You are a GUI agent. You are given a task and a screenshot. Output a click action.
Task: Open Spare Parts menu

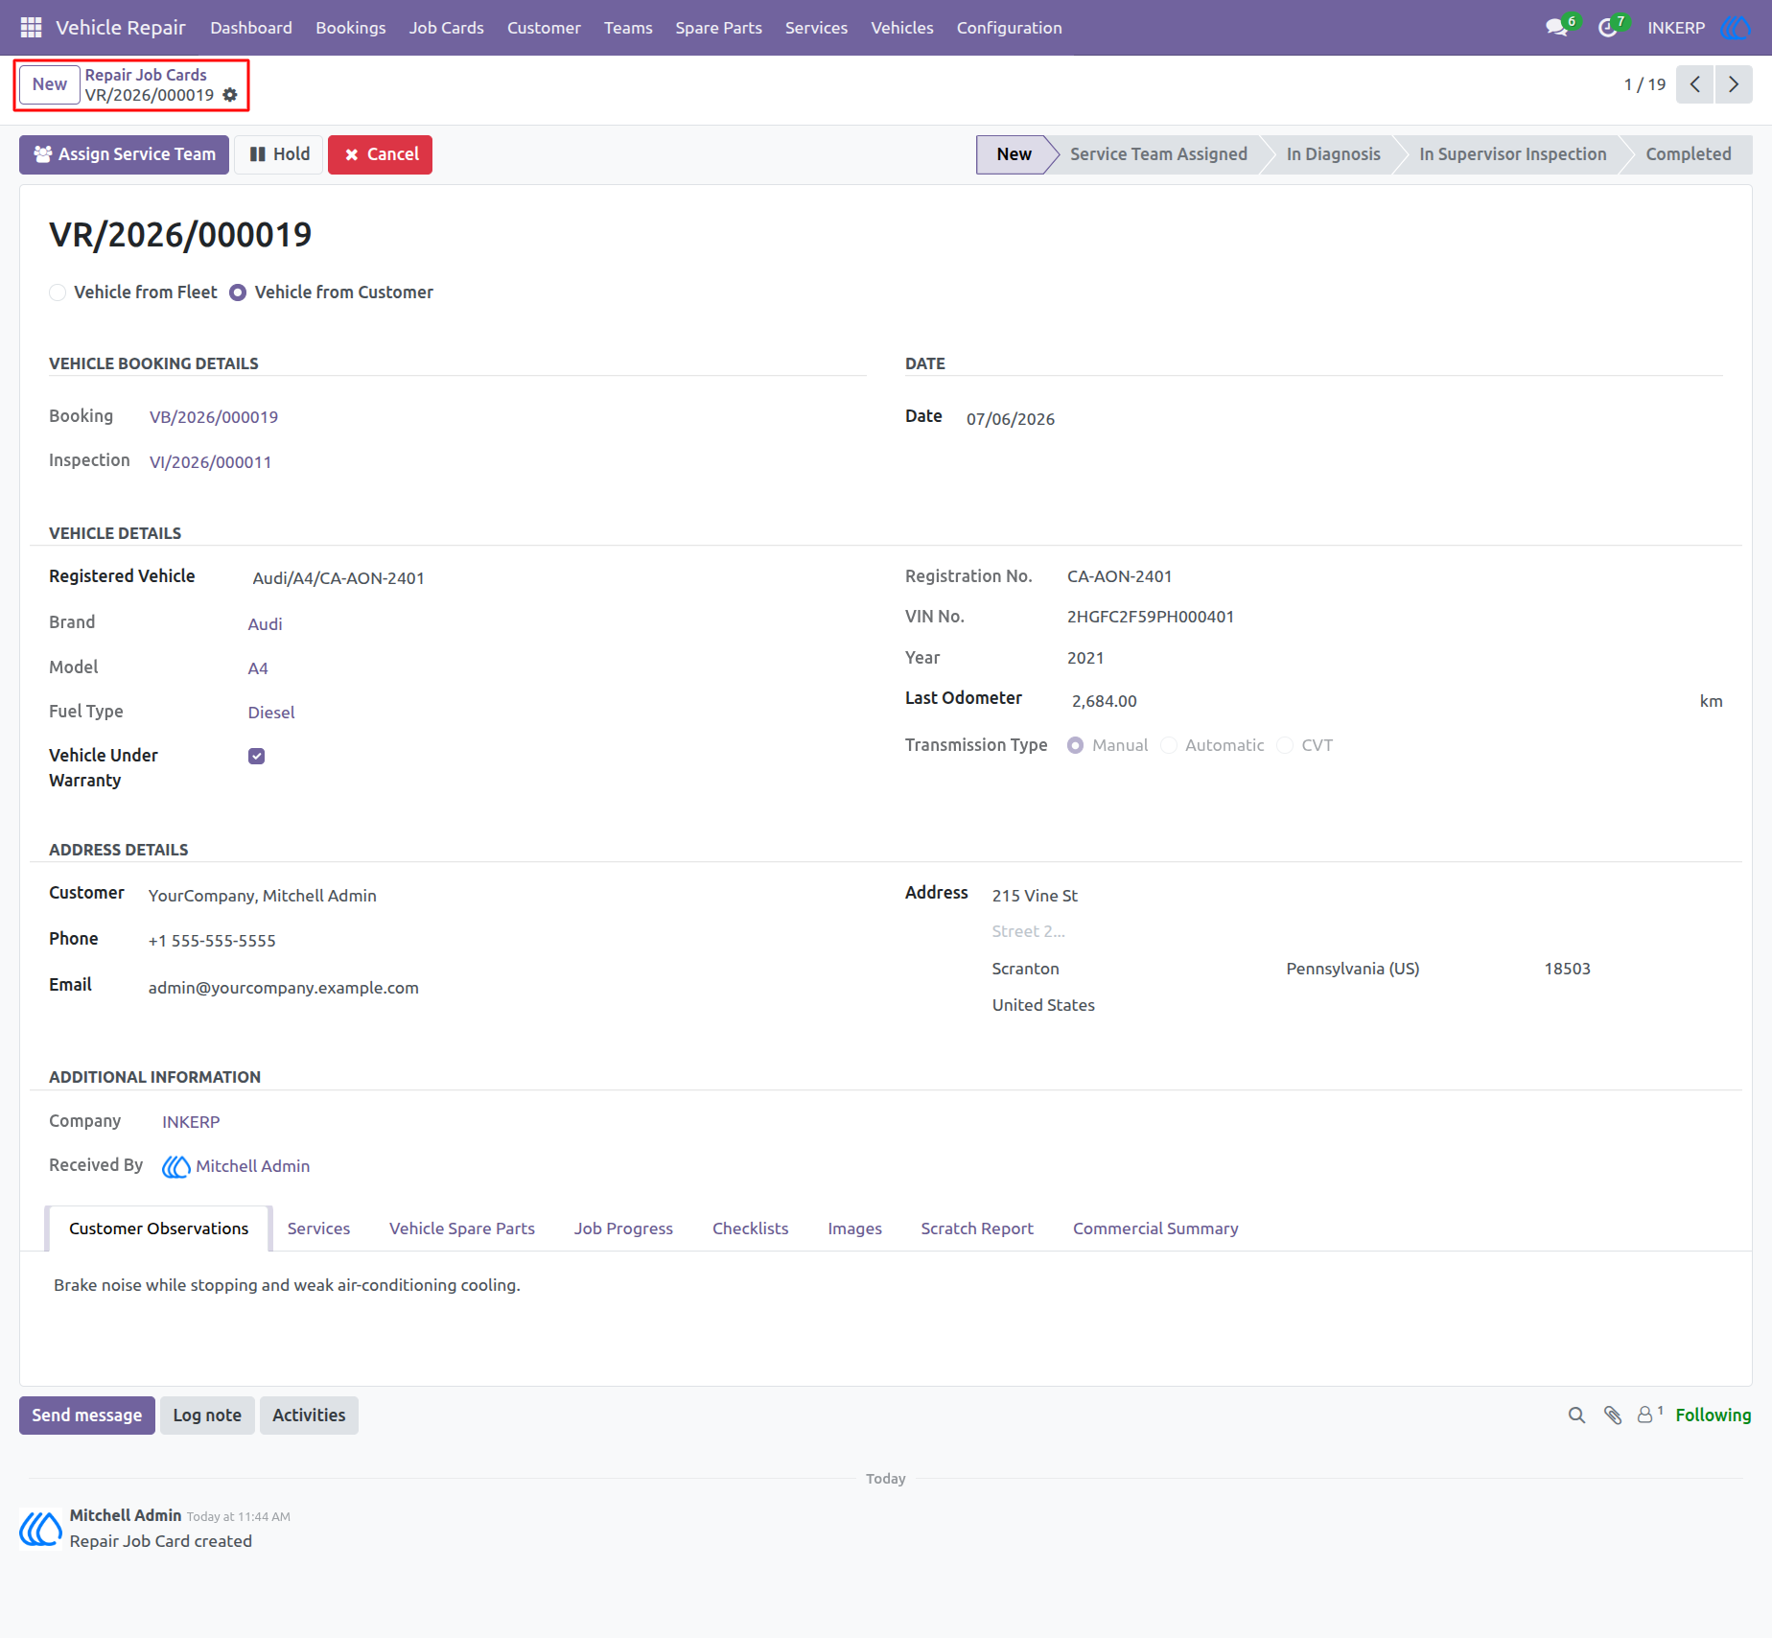pyautogui.click(x=718, y=28)
